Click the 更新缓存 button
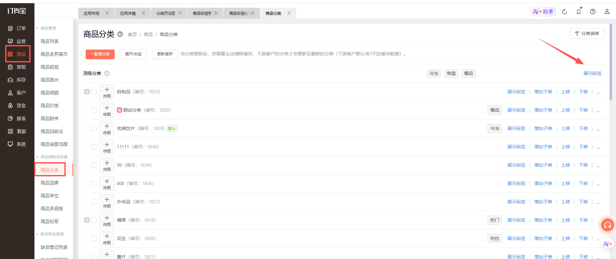 pos(165,54)
